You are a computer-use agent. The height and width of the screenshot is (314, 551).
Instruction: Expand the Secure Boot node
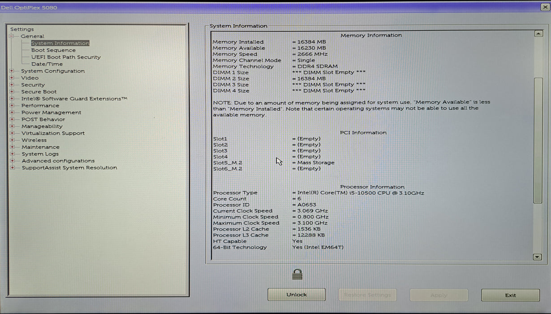click(12, 92)
